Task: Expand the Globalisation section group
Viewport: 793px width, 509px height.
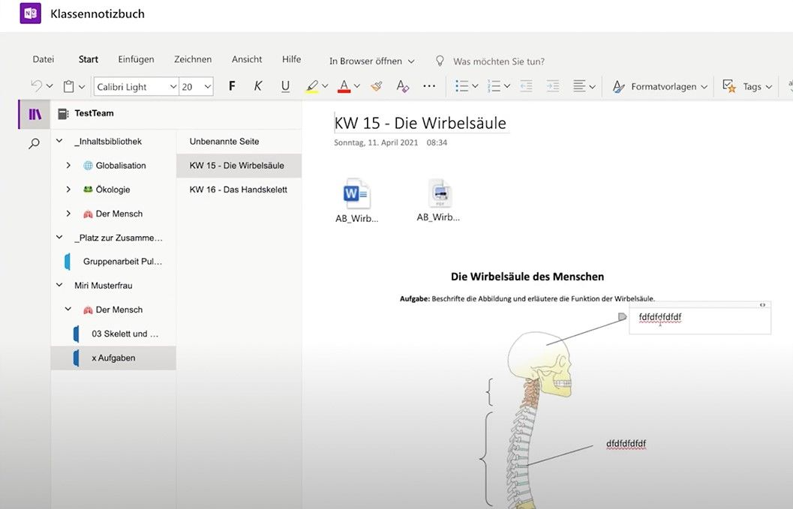Action: [x=68, y=166]
